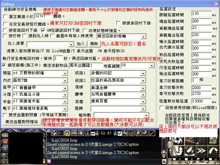This screenshot has width=220, height=165.
Task: Click the 傳送活動物品 周末出團證1 field
Action: 86,66
